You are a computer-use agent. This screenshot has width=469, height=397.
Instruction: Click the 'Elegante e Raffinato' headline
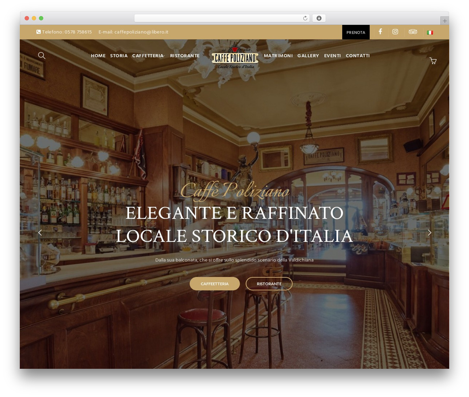click(234, 213)
